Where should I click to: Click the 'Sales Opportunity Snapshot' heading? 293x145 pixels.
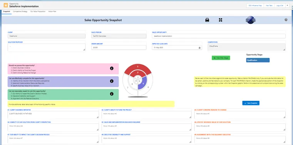click(x=103, y=20)
